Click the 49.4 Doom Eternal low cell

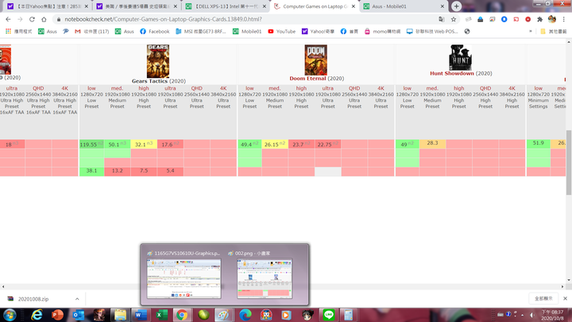pos(249,144)
